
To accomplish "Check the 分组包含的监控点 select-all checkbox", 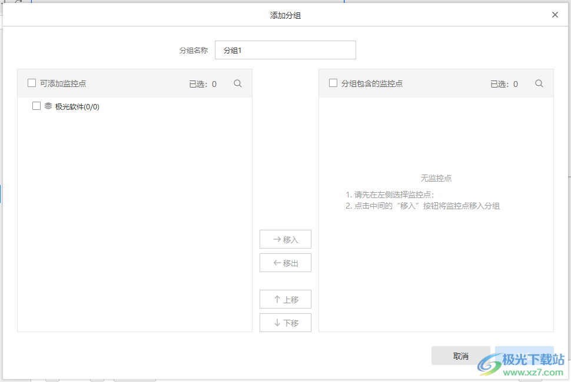I will (x=333, y=83).
